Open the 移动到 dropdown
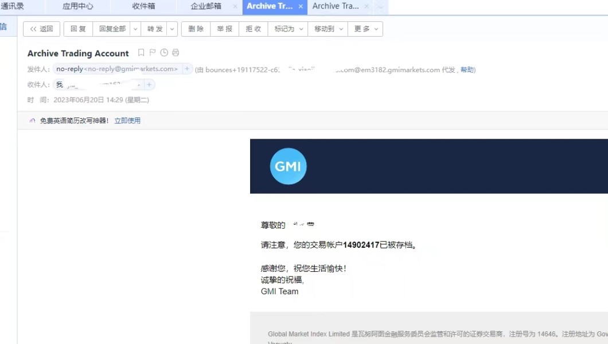 328,29
